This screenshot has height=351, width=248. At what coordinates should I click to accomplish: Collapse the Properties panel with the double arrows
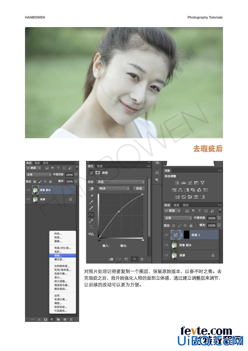point(149,162)
